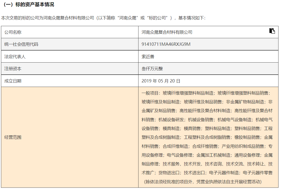This screenshot has width=281, height=189.
Task: Click the copy table icon
Action: [x=272, y=31]
